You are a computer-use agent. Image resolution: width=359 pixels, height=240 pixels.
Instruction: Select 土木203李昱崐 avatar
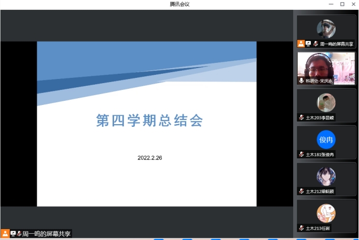[326, 102]
